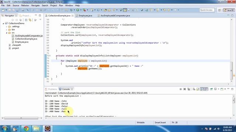Close the CollectionsExample.java editor tab

[73, 15]
